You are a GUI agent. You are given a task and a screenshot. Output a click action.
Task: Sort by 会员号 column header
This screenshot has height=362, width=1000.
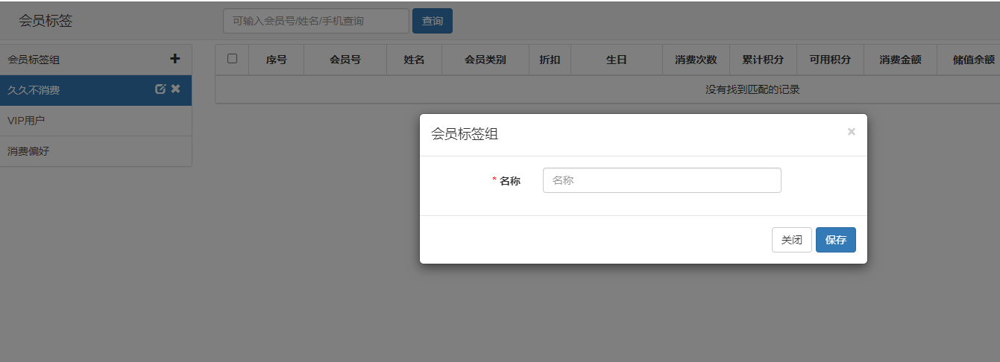[345, 60]
